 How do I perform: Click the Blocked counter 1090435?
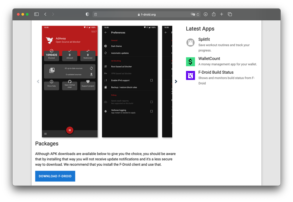tap(52, 56)
